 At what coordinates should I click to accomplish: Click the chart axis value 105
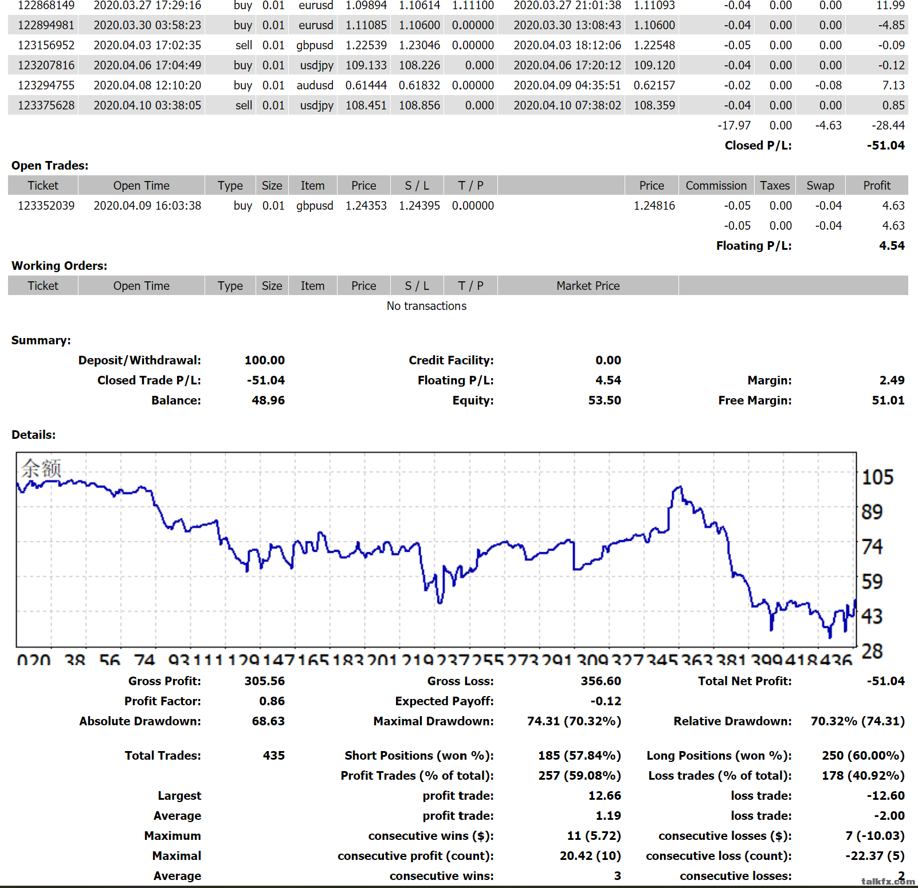pyautogui.click(x=877, y=477)
